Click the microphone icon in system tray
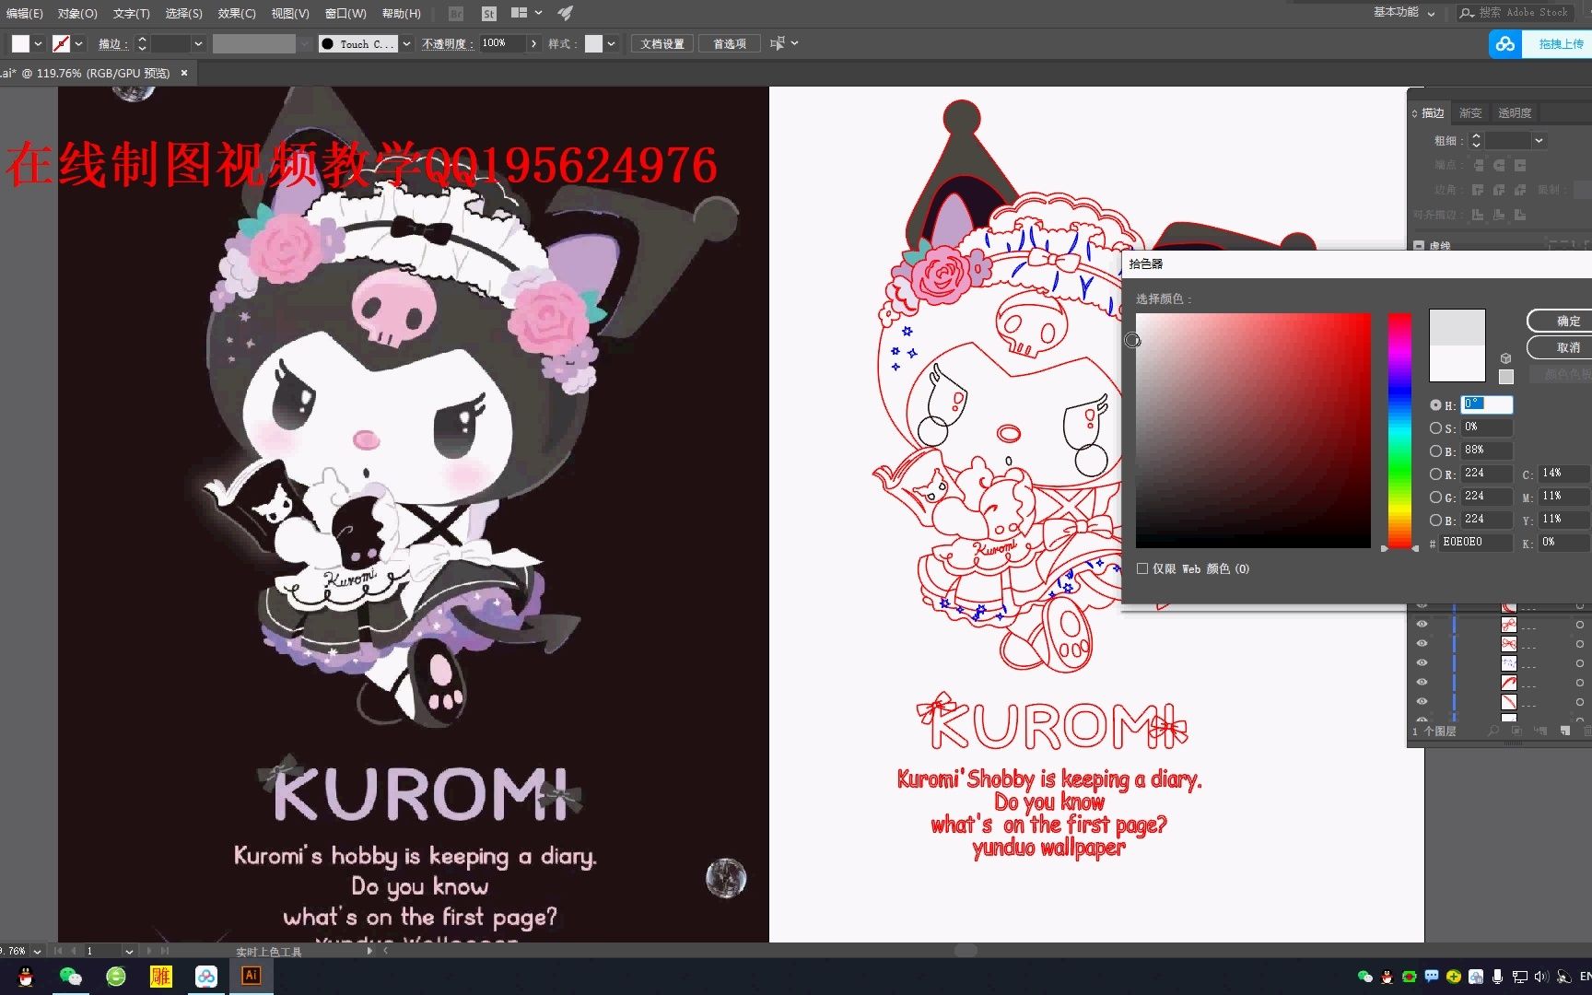The image size is (1592, 995). (x=1498, y=977)
